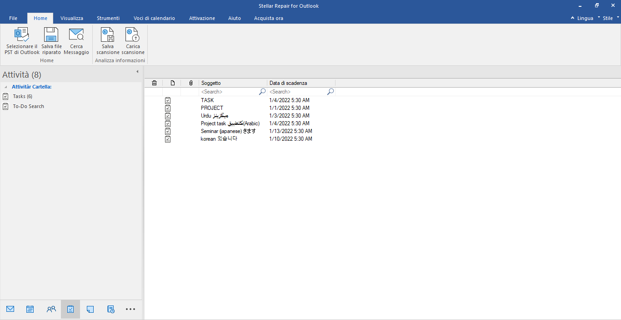Viewport: 621px width, 320px height.
Task: Click the Attivitàr Cartella label
Action: pyautogui.click(x=31, y=87)
